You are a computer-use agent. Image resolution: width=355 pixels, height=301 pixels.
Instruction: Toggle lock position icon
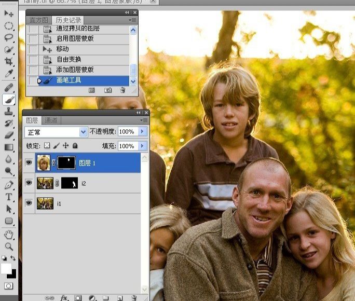point(66,145)
